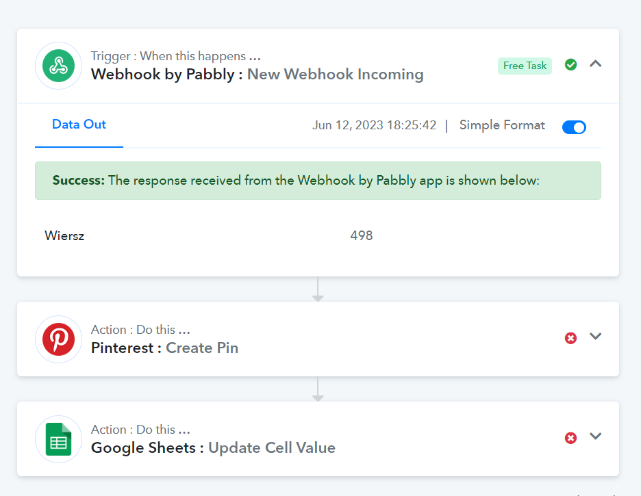
Task: Select the Wiersz field label
Action: coord(64,235)
